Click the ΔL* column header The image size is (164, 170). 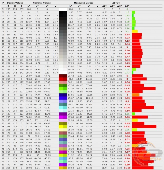pyautogui.click(x=104, y=5)
